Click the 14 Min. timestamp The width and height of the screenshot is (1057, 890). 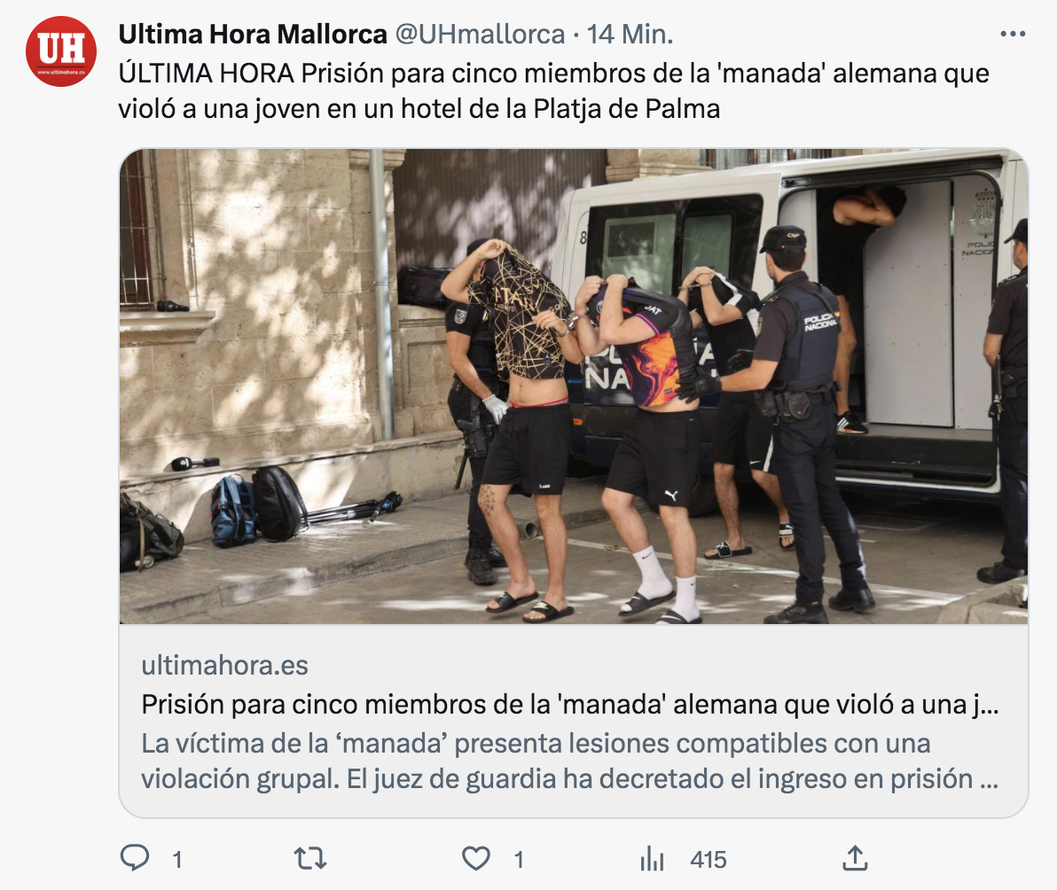tap(630, 34)
